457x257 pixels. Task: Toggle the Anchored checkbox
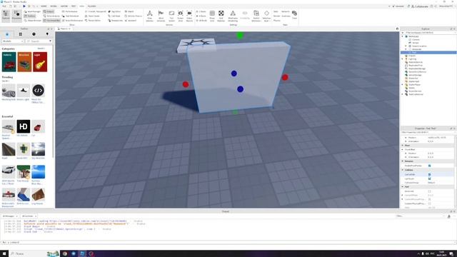pos(429,191)
